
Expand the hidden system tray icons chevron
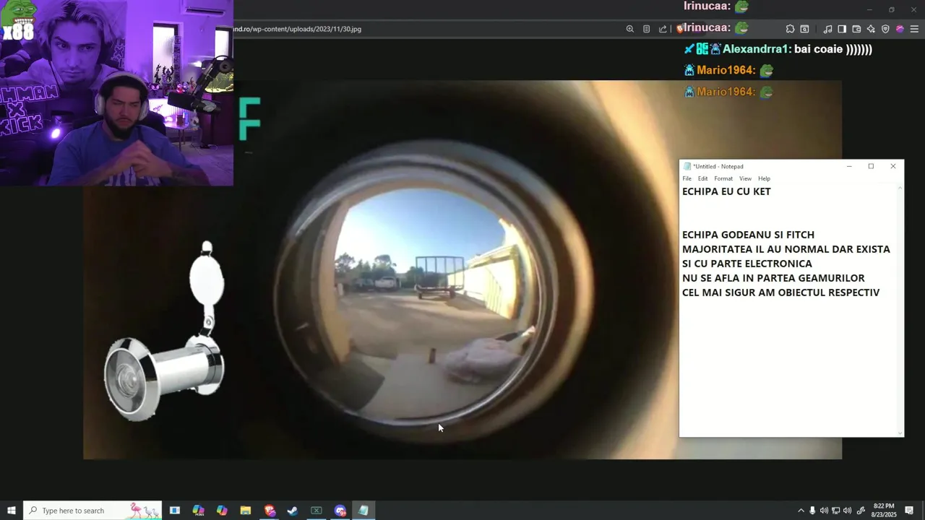801,511
